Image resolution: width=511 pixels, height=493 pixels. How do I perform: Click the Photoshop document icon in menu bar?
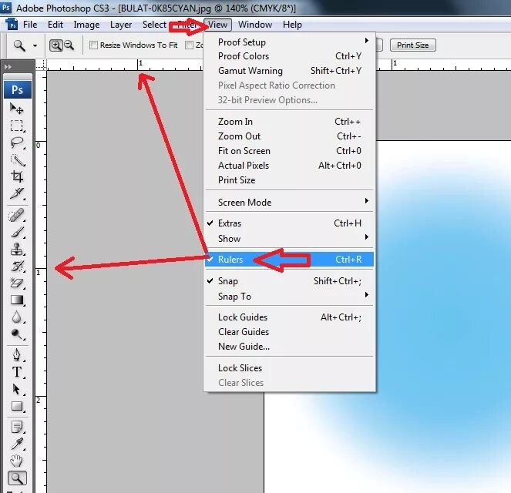[x=12, y=25]
